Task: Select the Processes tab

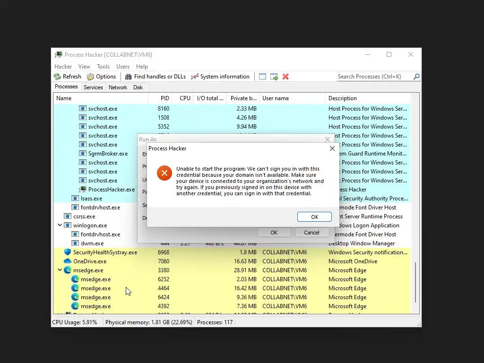Action: (x=66, y=87)
